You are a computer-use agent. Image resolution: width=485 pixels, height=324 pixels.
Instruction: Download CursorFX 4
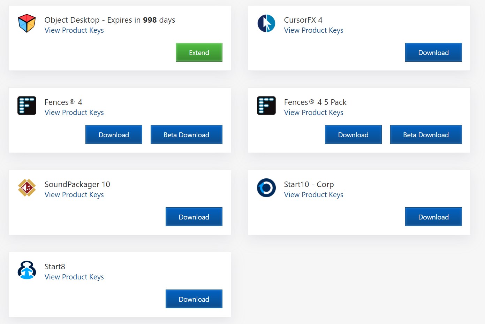tap(433, 52)
